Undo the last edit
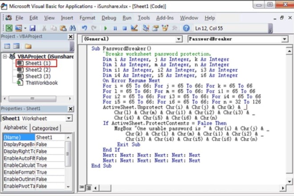 click(x=84, y=29)
